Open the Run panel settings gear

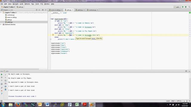point(186,71)
